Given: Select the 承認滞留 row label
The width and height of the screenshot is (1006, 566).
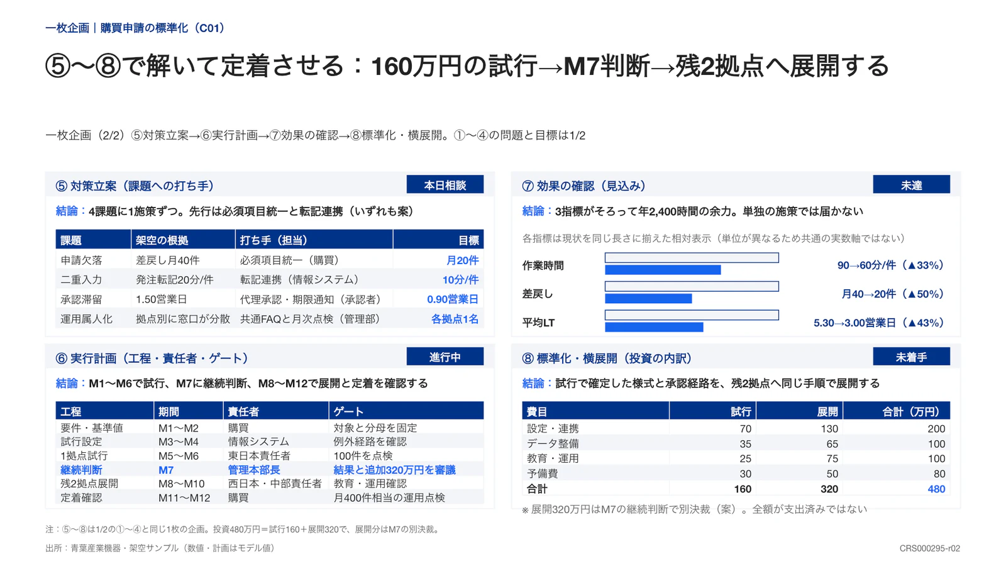Looking at the screenshot, I should pos(81,299).
